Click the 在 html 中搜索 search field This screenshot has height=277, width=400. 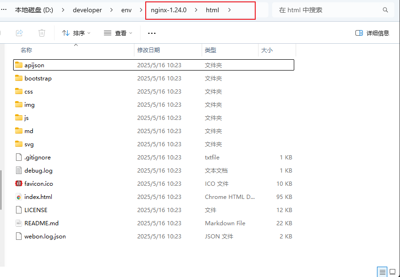[x=329, y=10]
